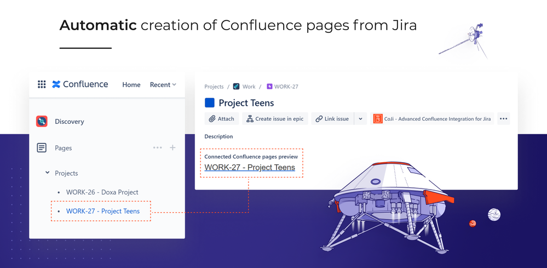
Task: Open the issue more actions ellipsis
Action: point(503,118)
